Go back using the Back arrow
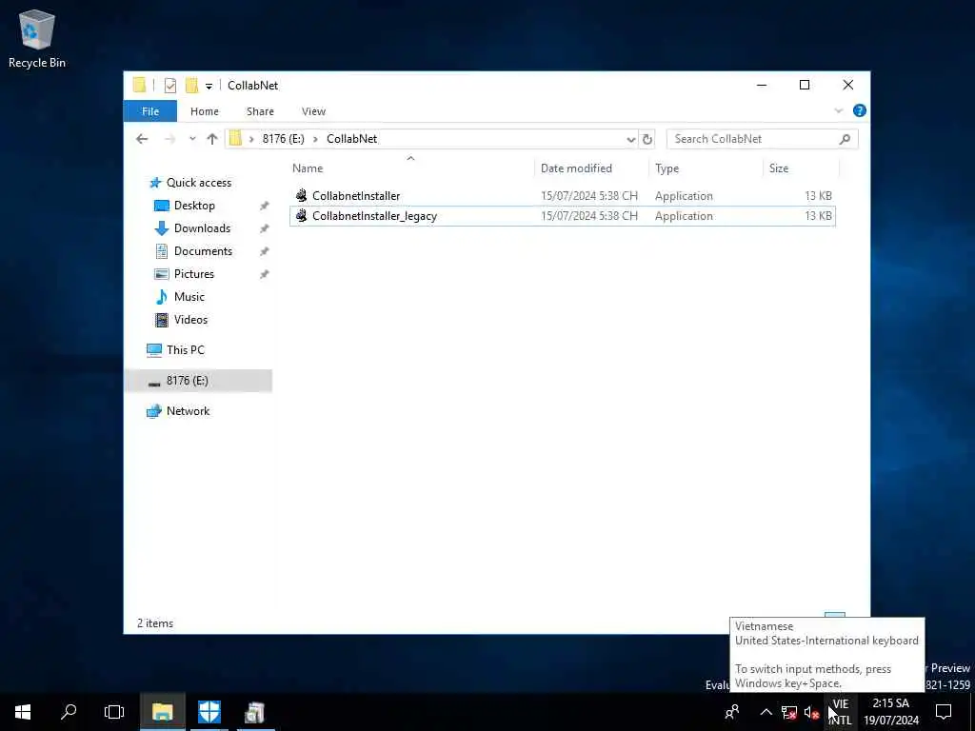 [142, 139]
